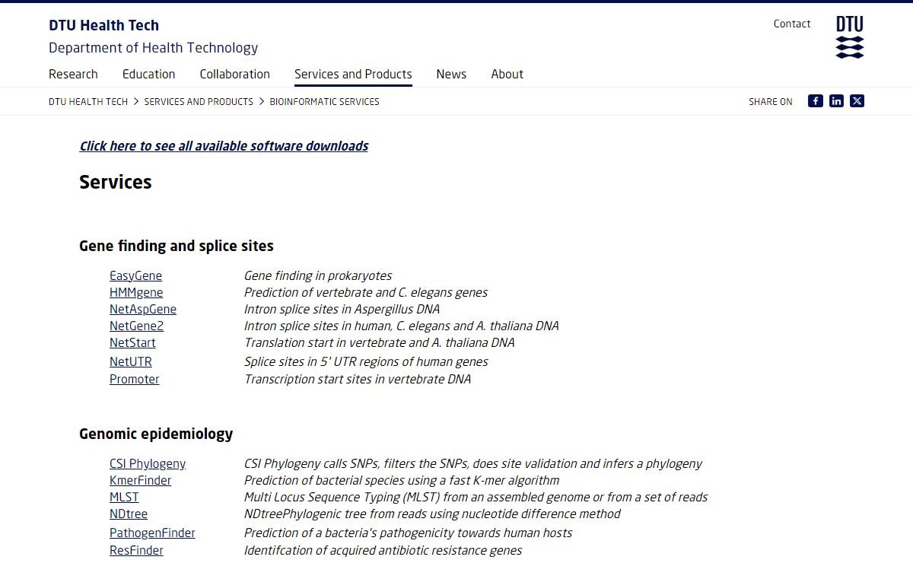The height and width of the screenshot is (563, 913).
Task: Click 'Genomic epidemiology' heading
Action: [156, 434]
